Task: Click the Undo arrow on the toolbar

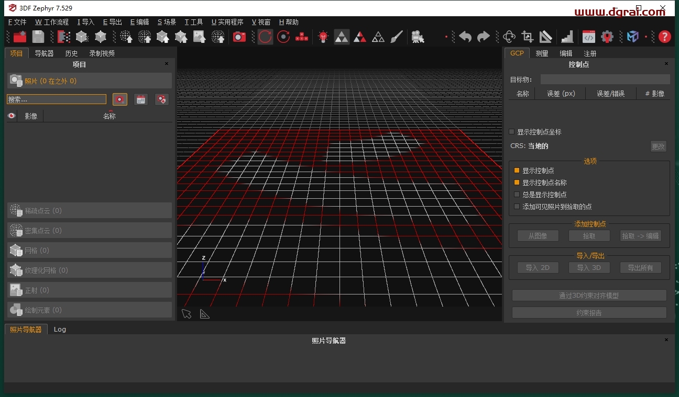Action: pyautogui.click(x=465, y=37)
